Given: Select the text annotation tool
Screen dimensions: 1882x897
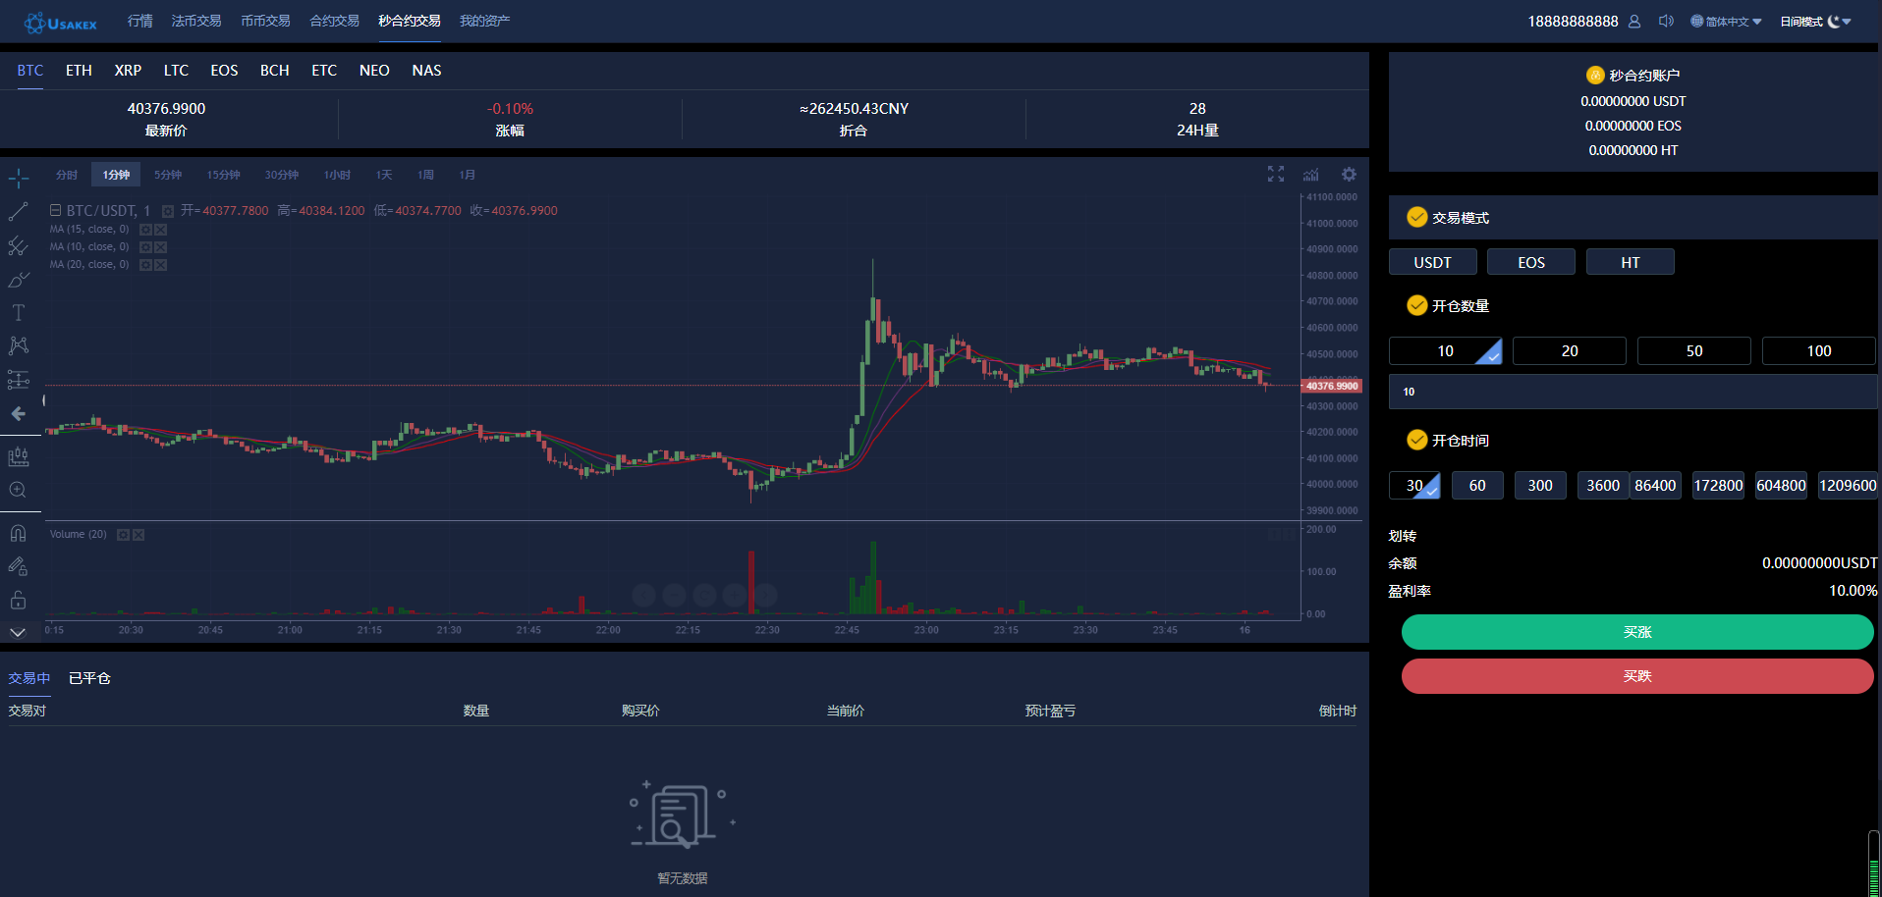Looking at the screenshot, I should coord(18,313).
